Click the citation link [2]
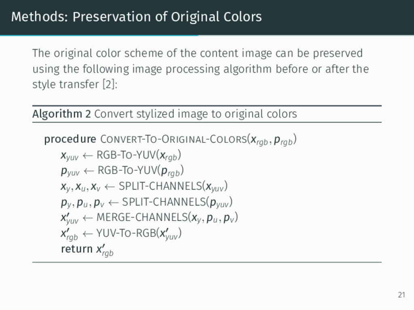Image resolution: width=414 pixels, height=310 pixels. 108,84
